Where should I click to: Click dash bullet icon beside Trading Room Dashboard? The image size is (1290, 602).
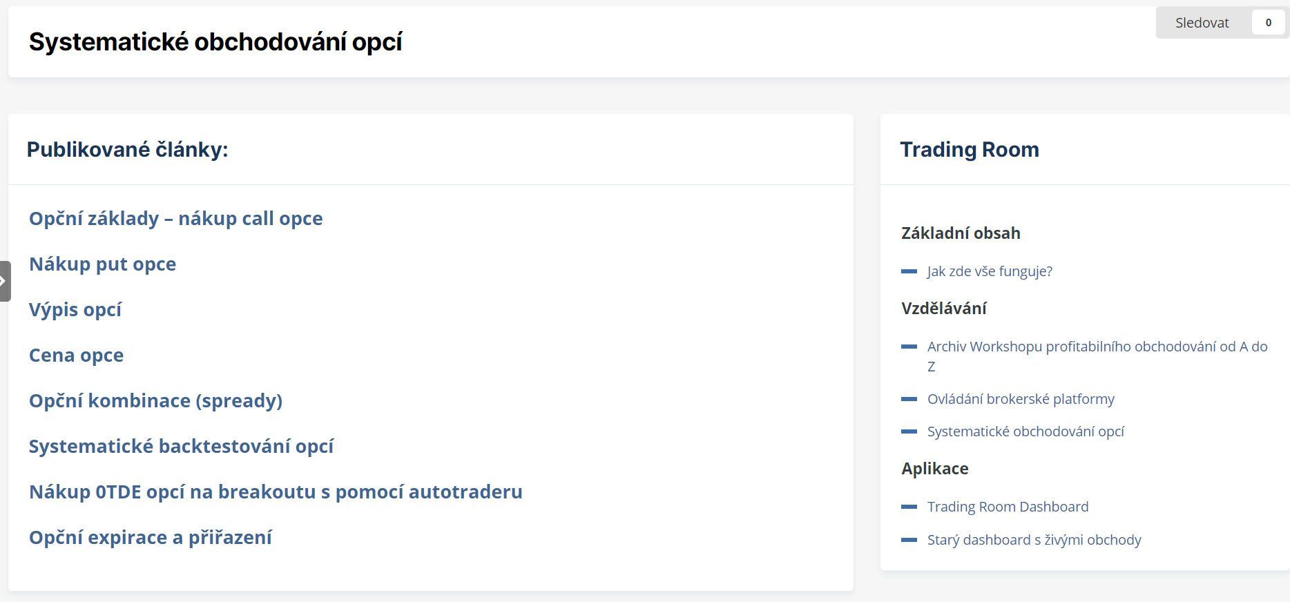pyautogui.click(x=909, y=507)
